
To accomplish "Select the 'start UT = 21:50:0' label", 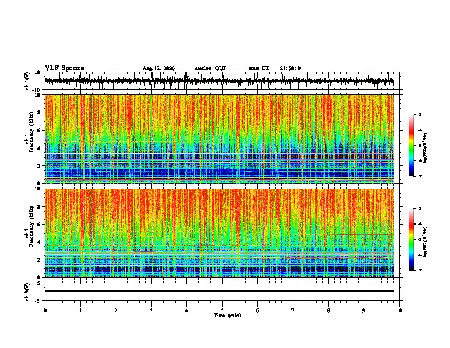I will [x=274, y=68].
